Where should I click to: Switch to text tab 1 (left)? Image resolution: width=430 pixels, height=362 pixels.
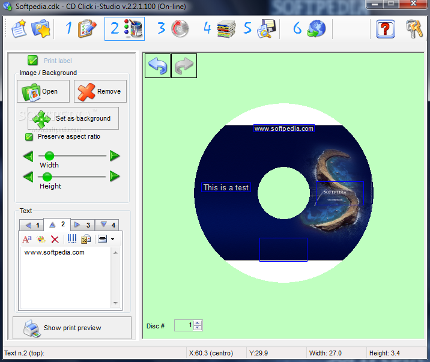pos(32,225)
